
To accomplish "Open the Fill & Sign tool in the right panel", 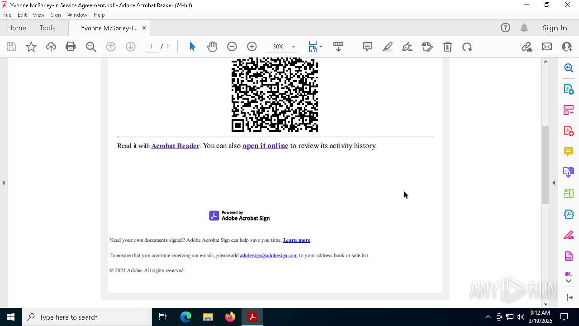I will point(569,235).
